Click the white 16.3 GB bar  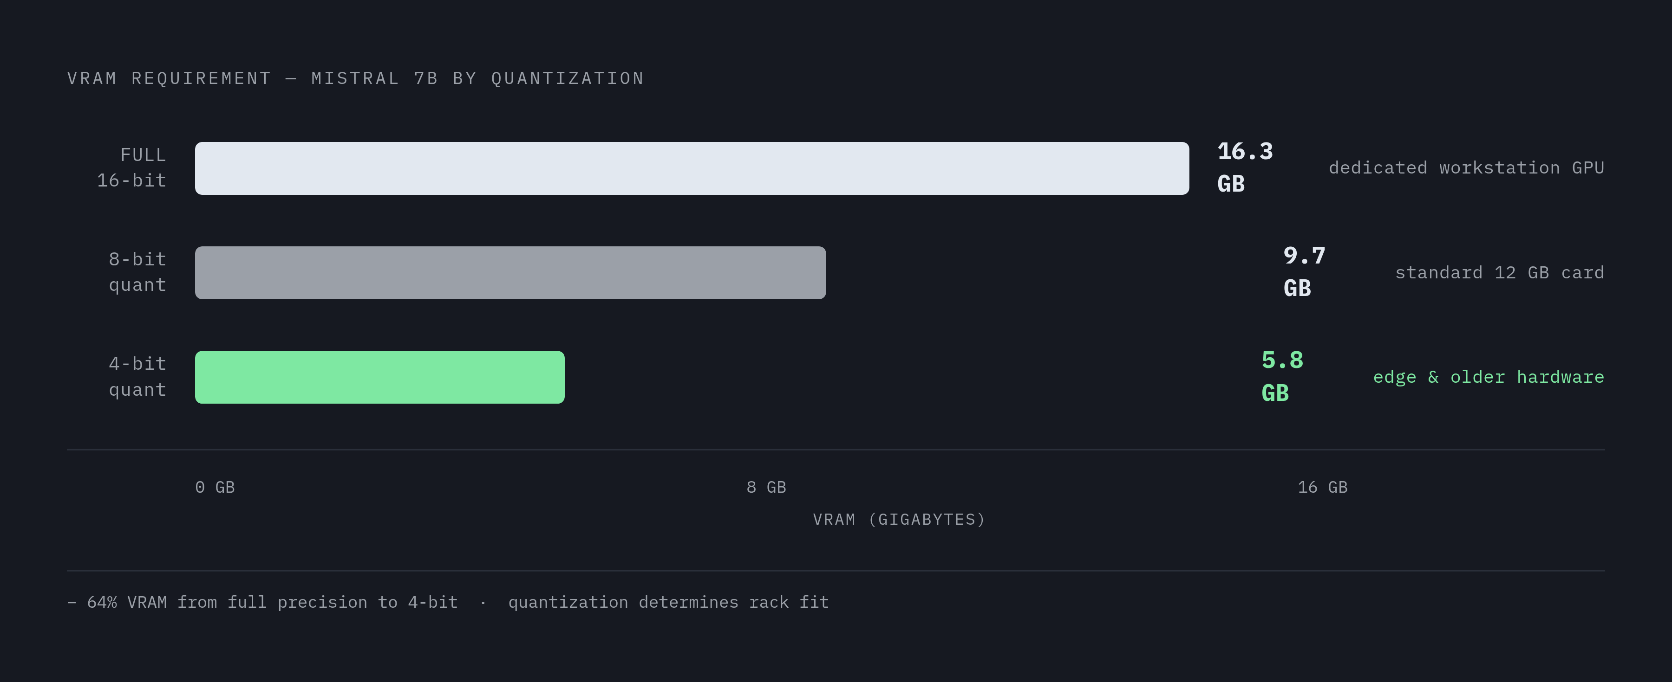(692, 168)
